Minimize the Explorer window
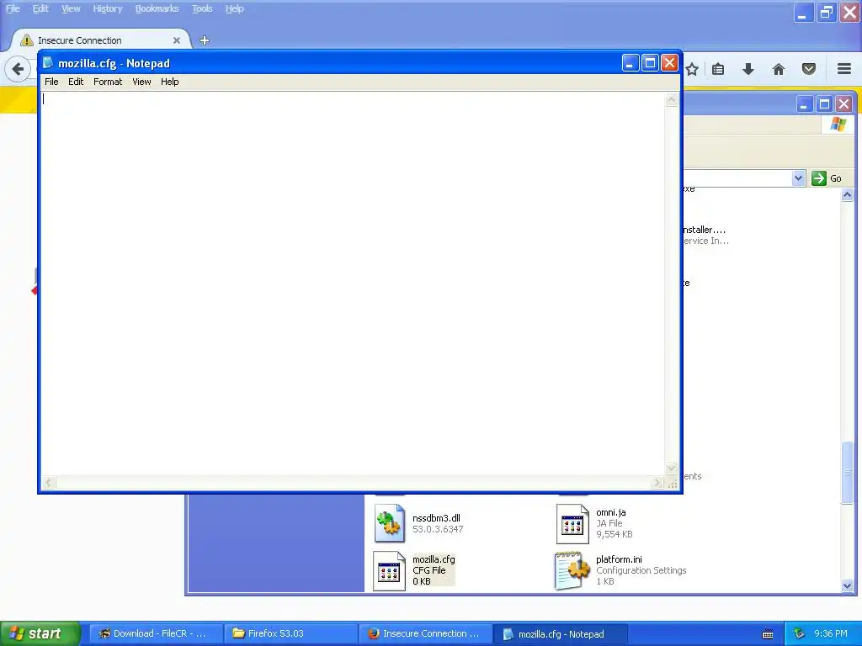Screen dimensions: 862x646 (804, 103)
